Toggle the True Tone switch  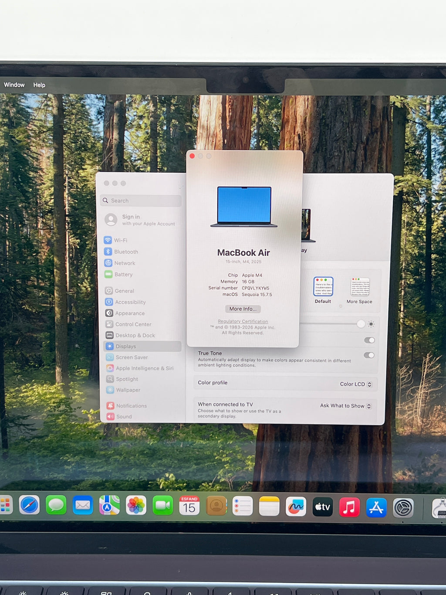pos(369,355)
